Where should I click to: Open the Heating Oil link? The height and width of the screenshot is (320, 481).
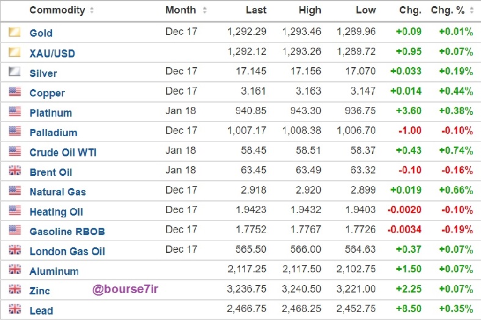(56, 212)
